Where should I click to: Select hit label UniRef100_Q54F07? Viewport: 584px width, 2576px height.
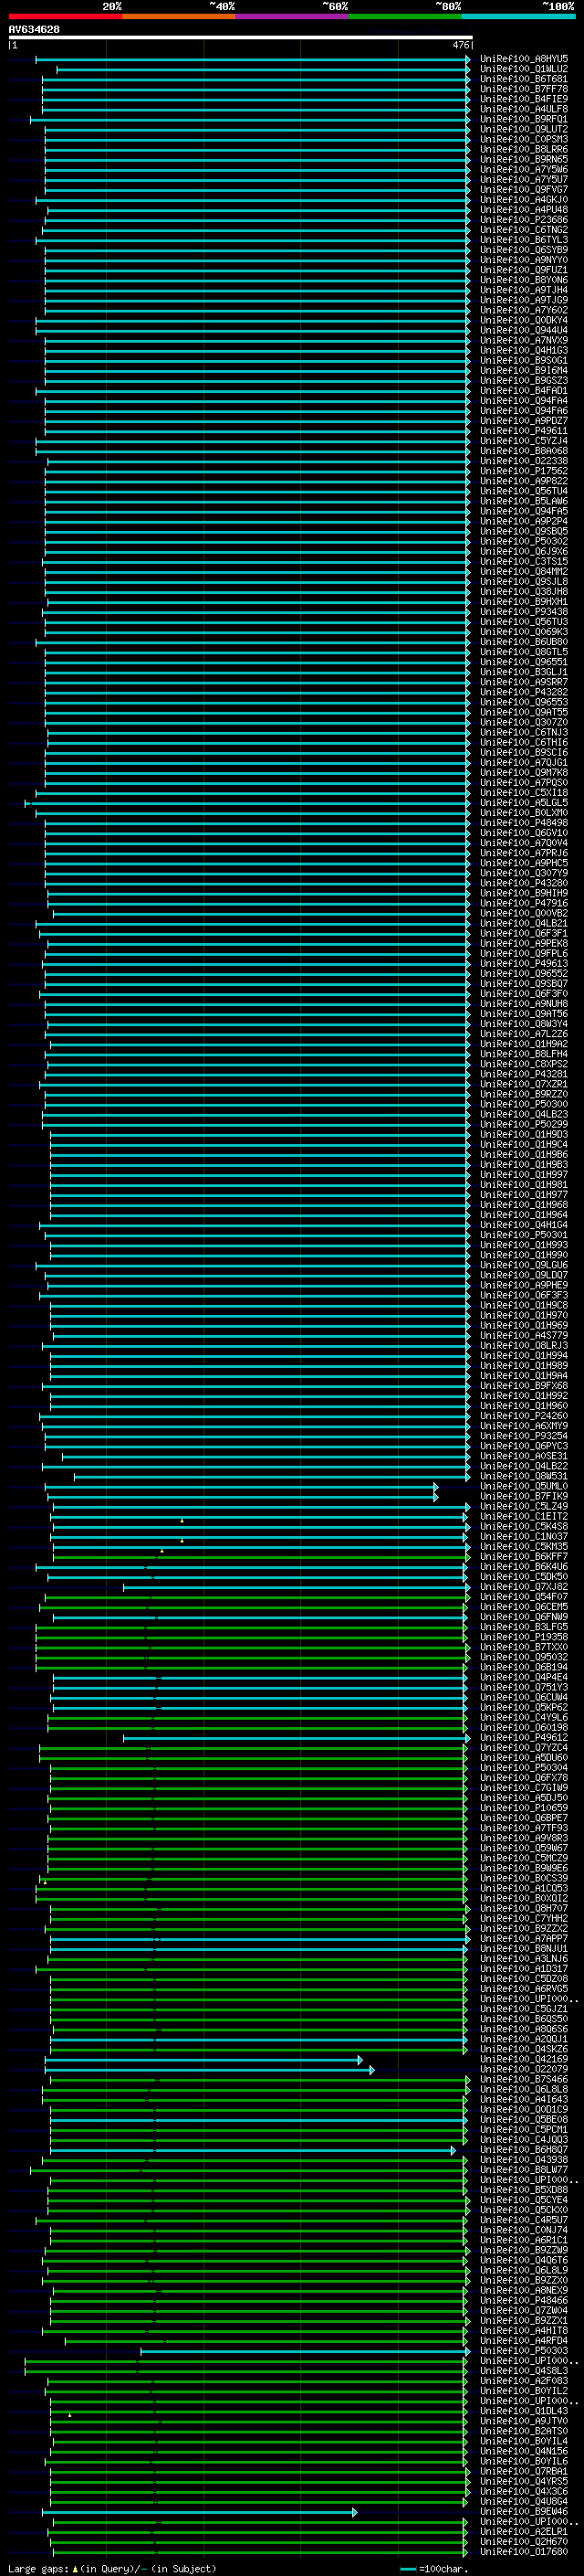(x=524, y=1597)
